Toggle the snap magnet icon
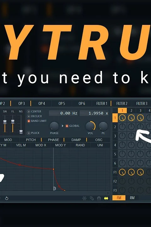This screenshot has width=151, height=227. (99, 198)
